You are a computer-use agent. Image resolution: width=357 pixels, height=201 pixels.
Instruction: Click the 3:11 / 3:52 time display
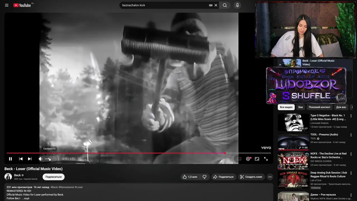tap(68, 159)
